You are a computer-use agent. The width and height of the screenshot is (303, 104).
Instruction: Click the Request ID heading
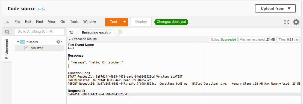click(76, 91)
